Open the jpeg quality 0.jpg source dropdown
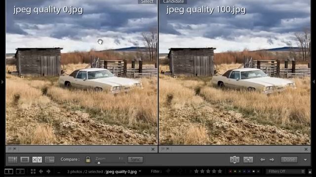Image resolution: width=316 pixels, height=177 pixels. [x=140, y=172]
